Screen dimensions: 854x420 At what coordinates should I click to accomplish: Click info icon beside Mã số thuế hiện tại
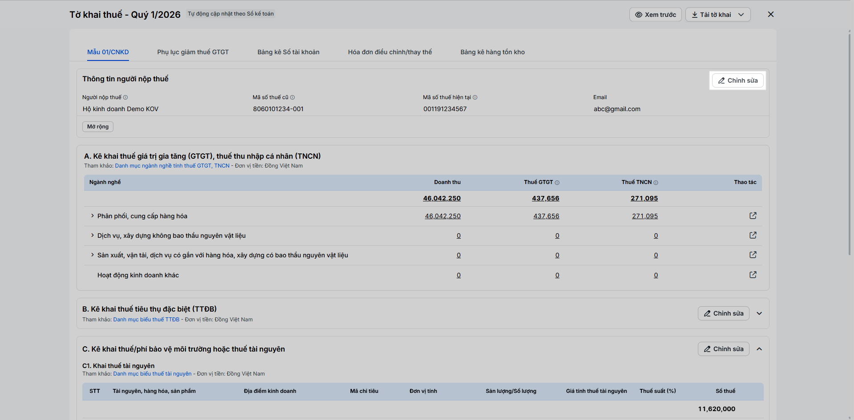[x=475, y=97]
